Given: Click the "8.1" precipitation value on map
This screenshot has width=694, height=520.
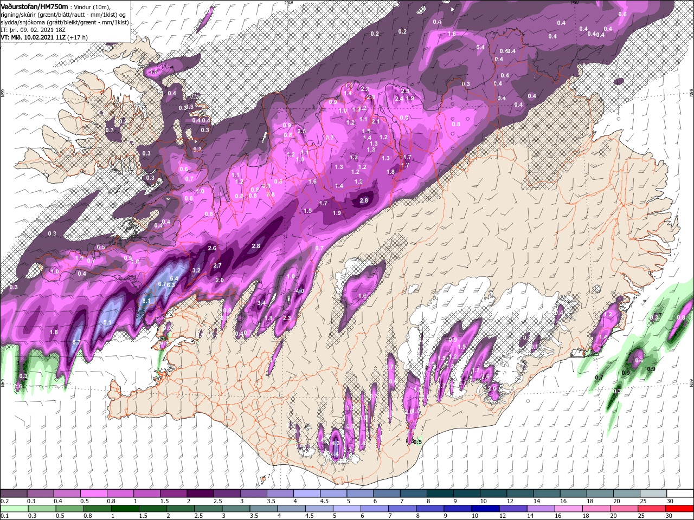Looking at the screenshot, I should 146,301.
